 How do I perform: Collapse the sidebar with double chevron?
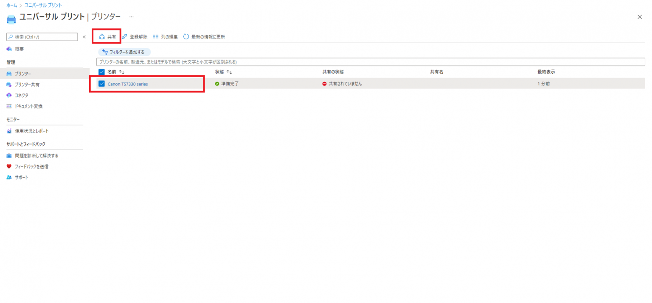tap(84, 37)
